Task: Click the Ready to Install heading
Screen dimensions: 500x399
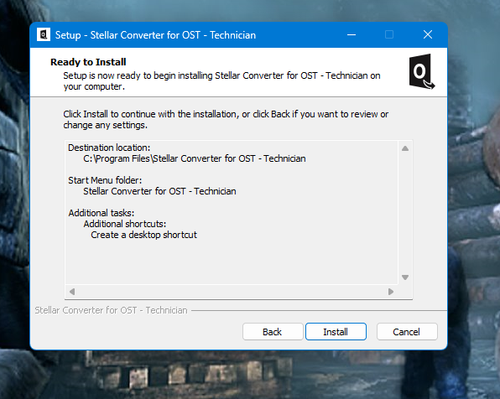Action: coord(88,62)
